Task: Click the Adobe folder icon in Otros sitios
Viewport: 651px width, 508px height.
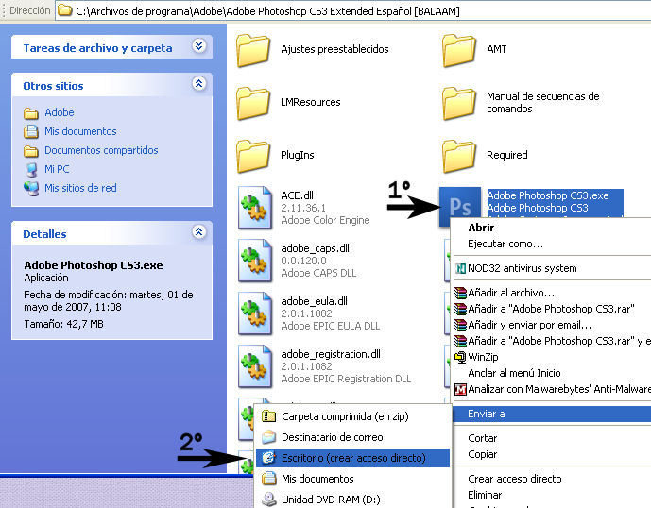Action: point(31,113)
